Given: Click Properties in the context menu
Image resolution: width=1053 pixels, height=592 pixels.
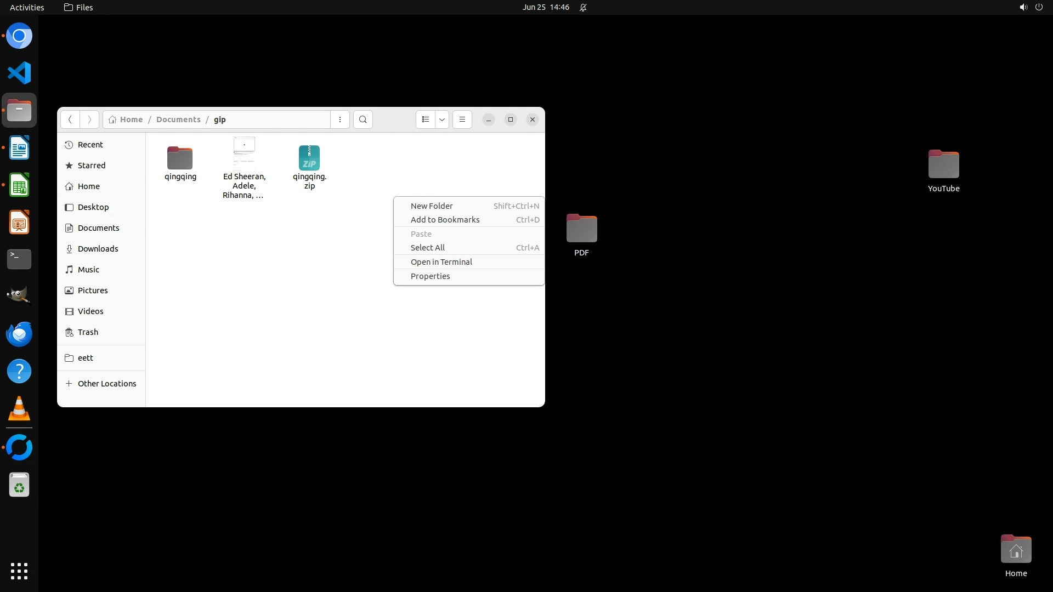Looking at the screenshot, I should point(430,276).
